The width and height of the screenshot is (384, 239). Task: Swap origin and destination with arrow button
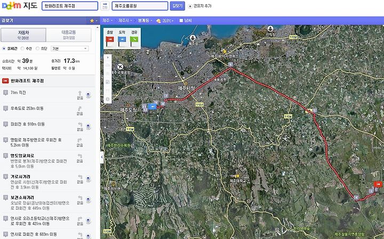(105, 6)
